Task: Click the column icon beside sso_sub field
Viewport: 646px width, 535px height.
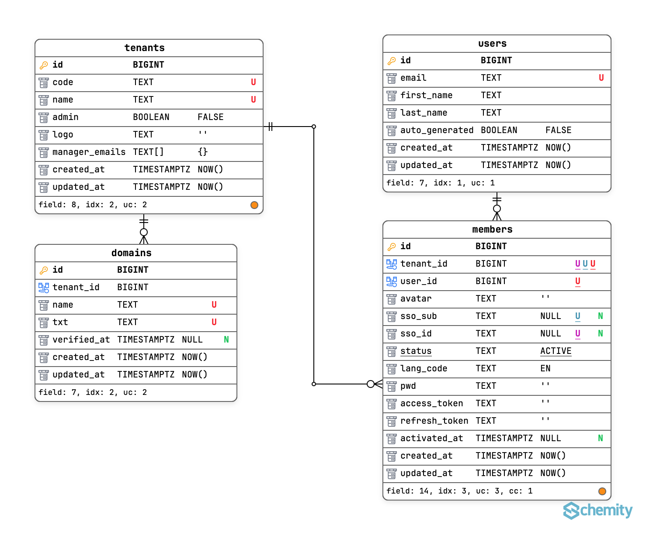Action: [x=392, y=316]
